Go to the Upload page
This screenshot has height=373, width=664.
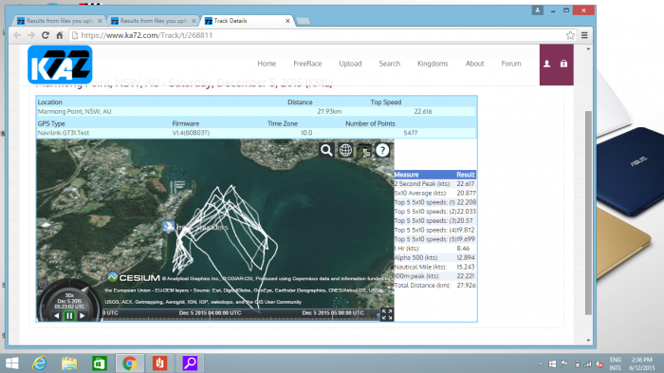click(x=350, y=64)
